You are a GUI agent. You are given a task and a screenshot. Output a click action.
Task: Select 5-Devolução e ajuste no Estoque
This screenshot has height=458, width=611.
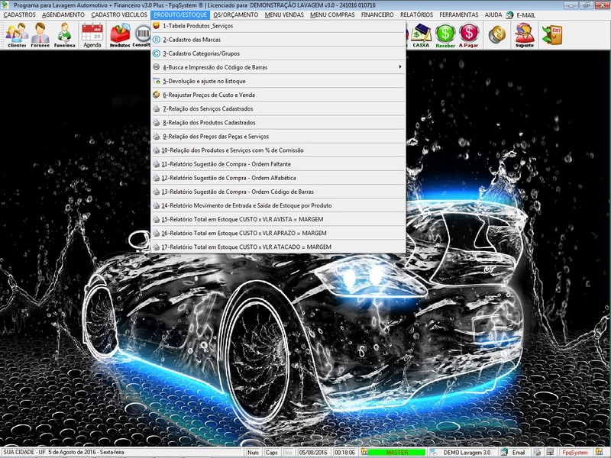(278, 81)
